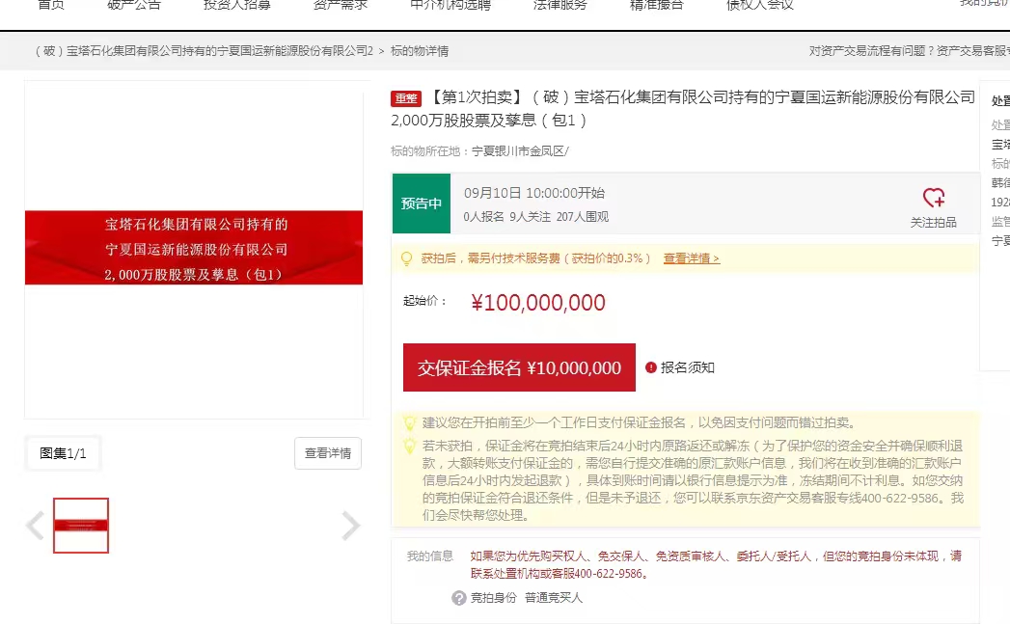This screenshot has width=1010, height=624.
Task: Click 我的信息 section label
Action: click(429, 556)
